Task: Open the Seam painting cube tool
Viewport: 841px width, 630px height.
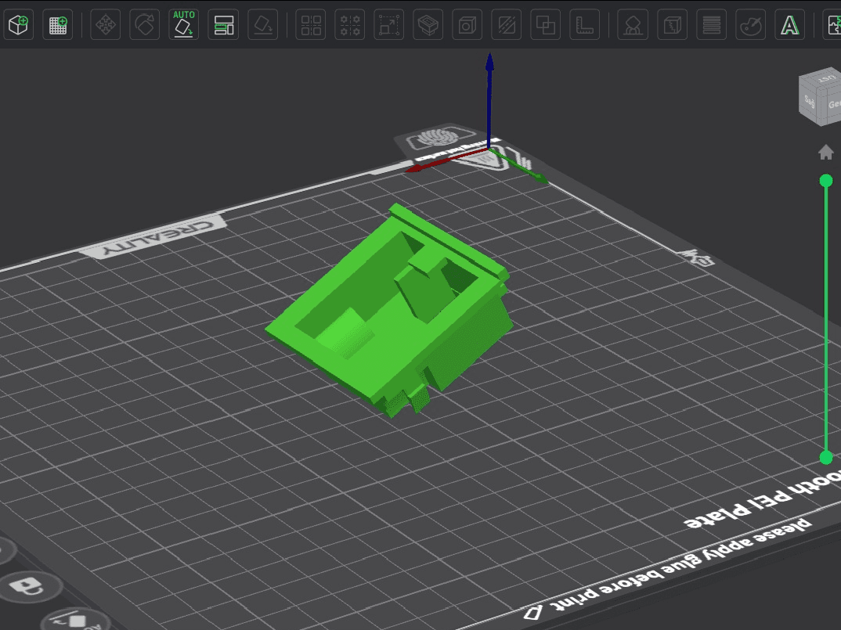Action: pos(672,25)
